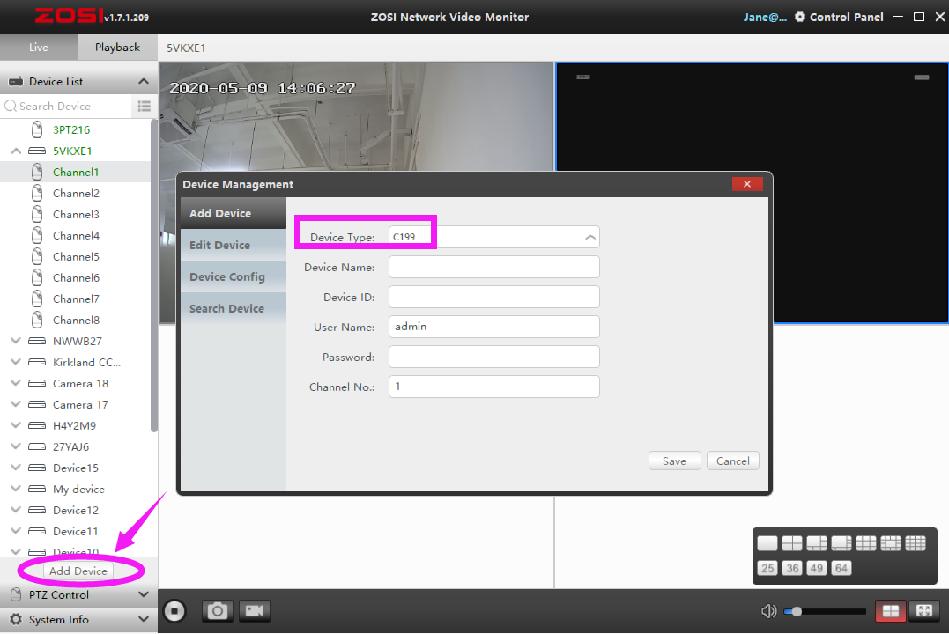
Task: Adjust the volume slider
Action: point(825,612)
